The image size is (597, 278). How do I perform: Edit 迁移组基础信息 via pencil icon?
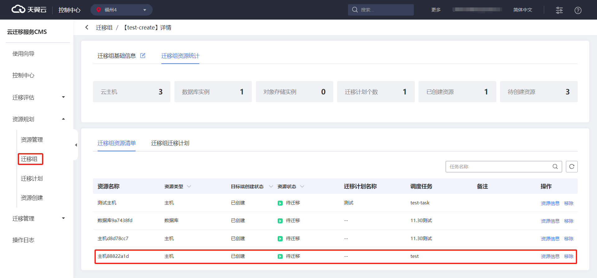pyautogui.click(x=143, y=56)
